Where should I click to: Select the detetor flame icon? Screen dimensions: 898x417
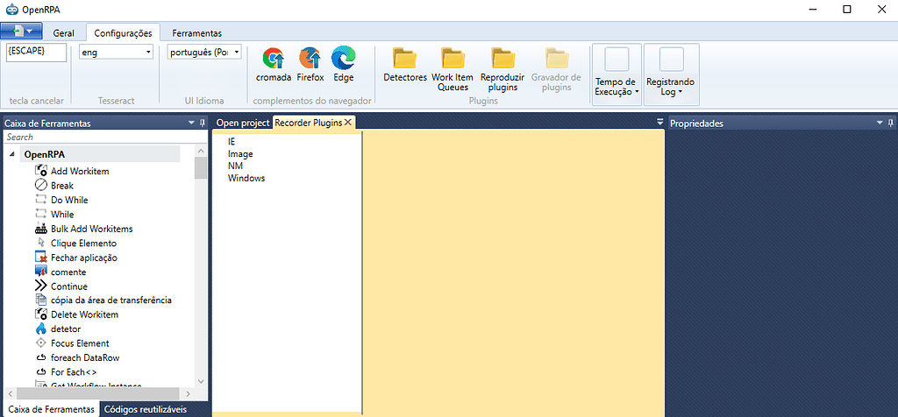click(40, 329)
